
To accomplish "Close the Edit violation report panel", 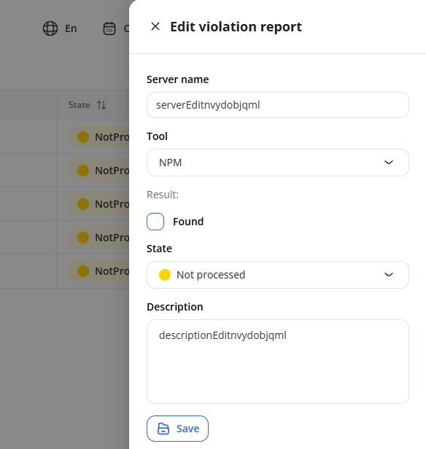I will 155,27.
